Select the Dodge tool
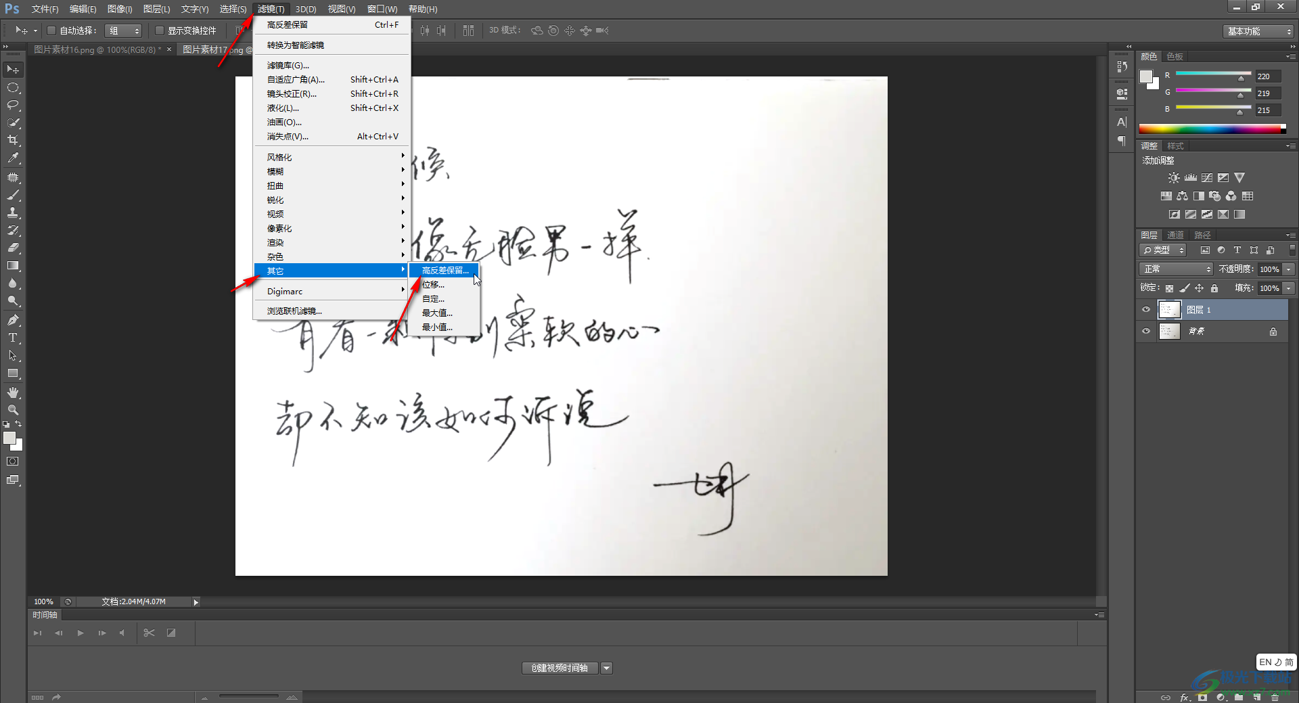This screenshot has height=703, width=1299. coord(13,301)
